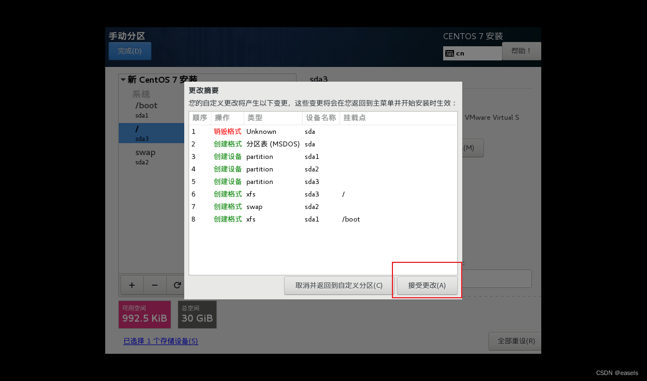The height and width of the screenshot is (381, 647).
Task: Select row 3 partition sda1
Action: click(x=323, y=157)
